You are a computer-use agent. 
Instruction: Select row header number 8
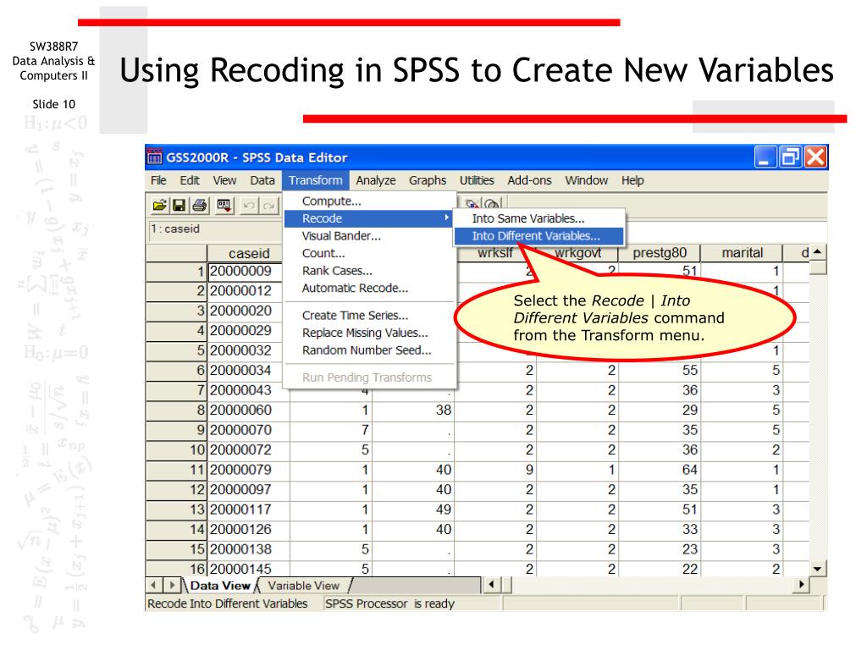tap(177, 410)
